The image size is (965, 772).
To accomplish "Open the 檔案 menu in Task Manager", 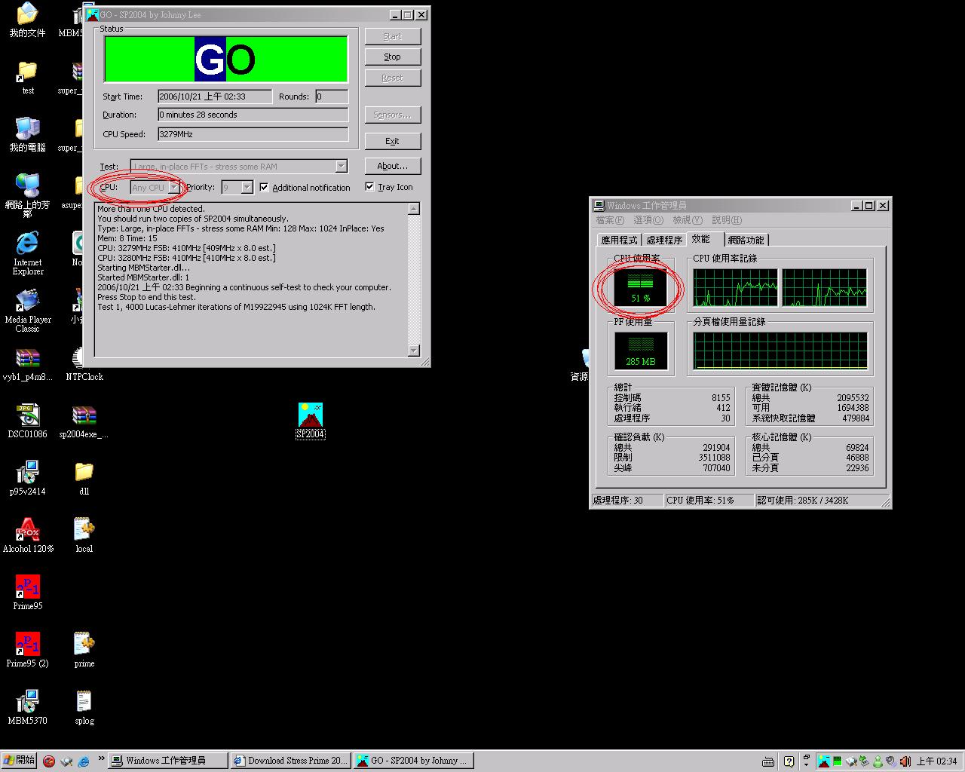I will click(x=610, y=220).
